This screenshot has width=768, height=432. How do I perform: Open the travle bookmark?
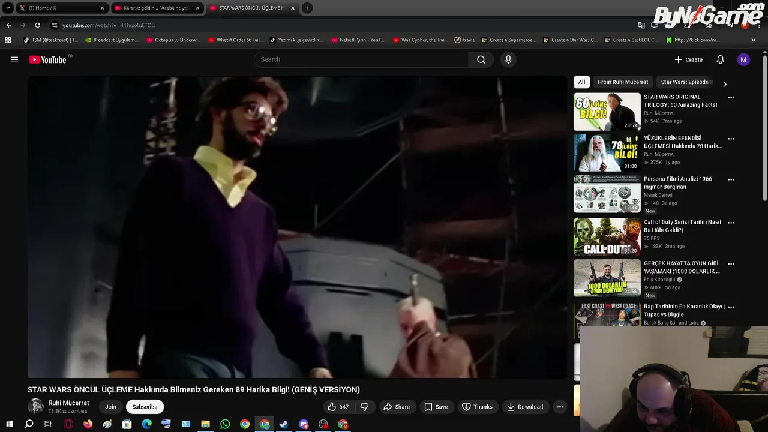click(x=464, y=40)
